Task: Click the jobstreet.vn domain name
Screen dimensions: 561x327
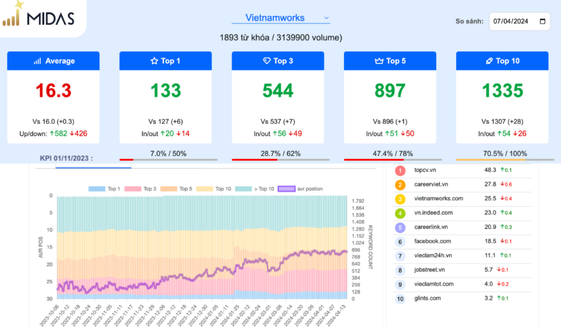Action: [x=430, y=269]
